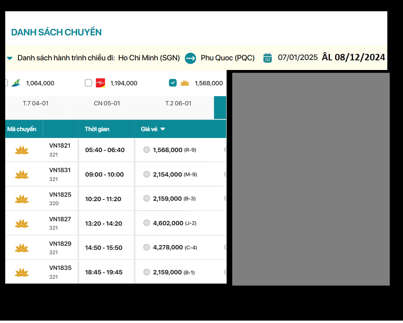Image resolution: width=403 pixels, height=323 pixels.
Task: Click the route arrow icon between SGN and PQC
Action: [x=190, y=58]
